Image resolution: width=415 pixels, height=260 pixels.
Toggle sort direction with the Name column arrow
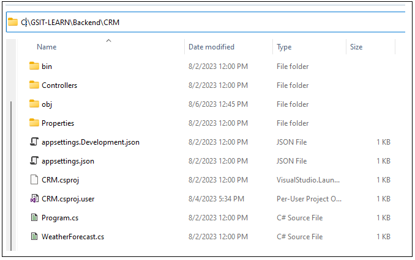coord(108,41)
